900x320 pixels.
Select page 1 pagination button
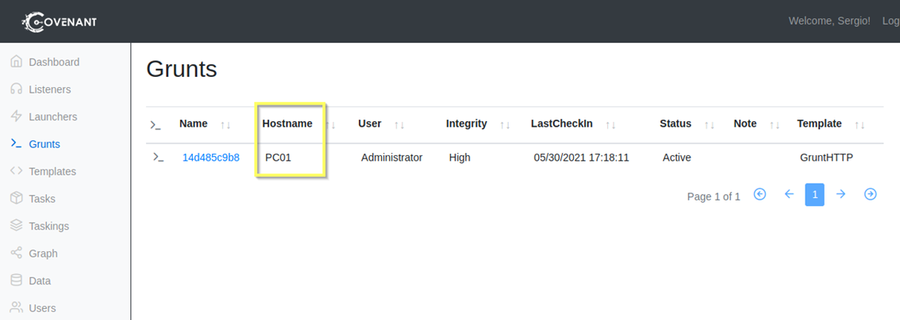click(814, 195)
